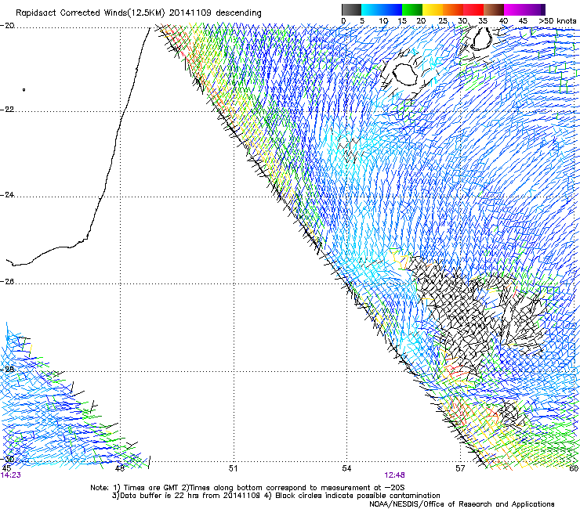
Task: Select the '-24' latitude axis label
Action: [x=7, y=195]
